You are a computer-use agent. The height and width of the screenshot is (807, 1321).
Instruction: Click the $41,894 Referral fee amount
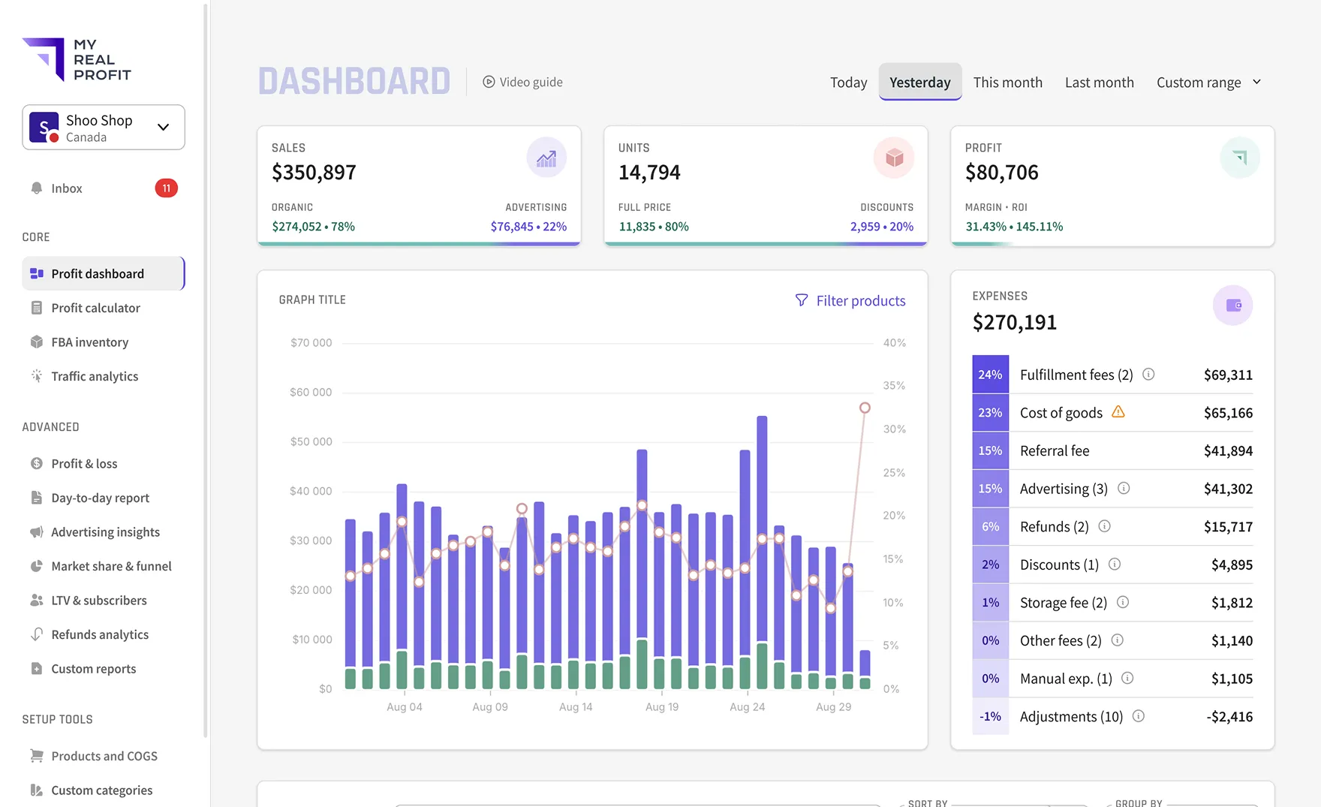click(1228, 451)
